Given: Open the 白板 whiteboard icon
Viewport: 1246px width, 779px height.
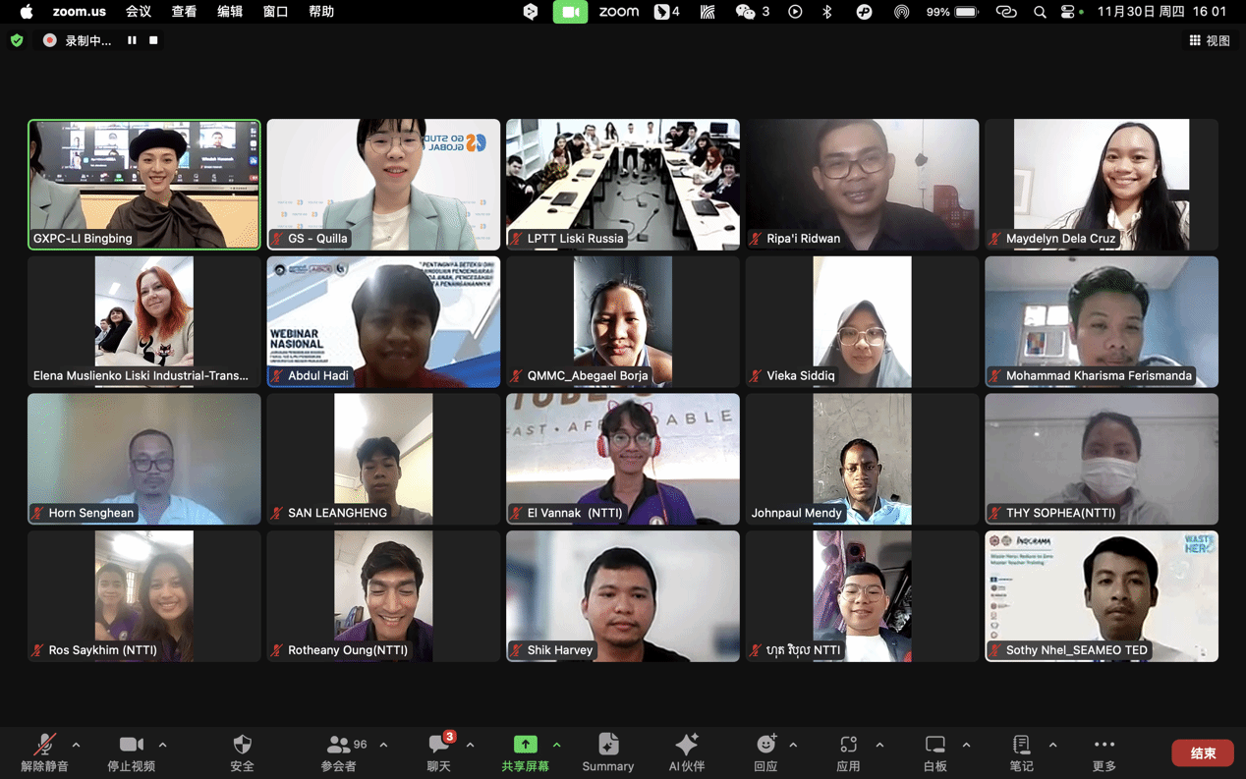Looking at the screenshot, I should pos(934,751).
